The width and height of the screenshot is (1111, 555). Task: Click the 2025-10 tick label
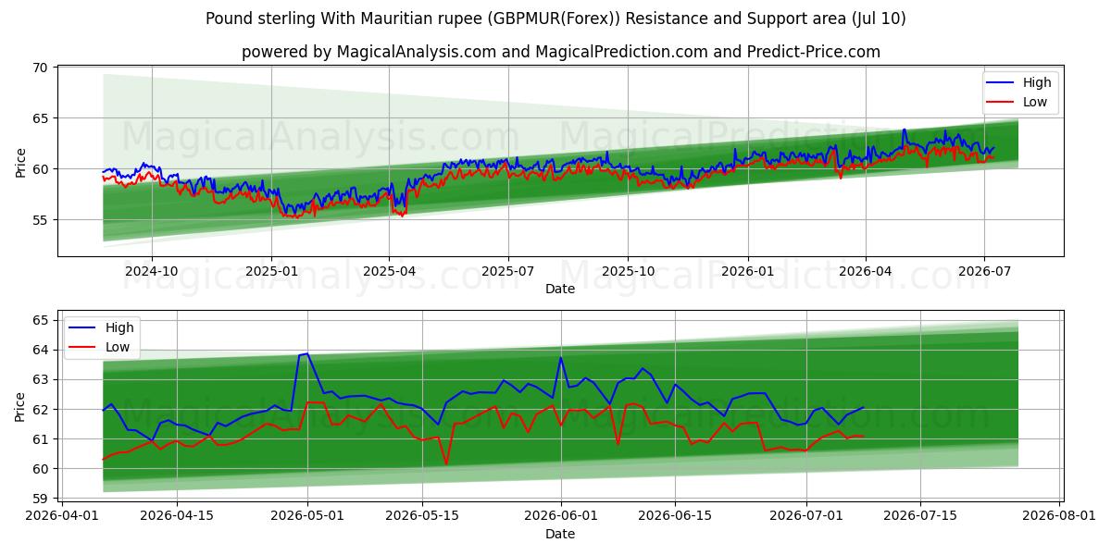[628, 272]
